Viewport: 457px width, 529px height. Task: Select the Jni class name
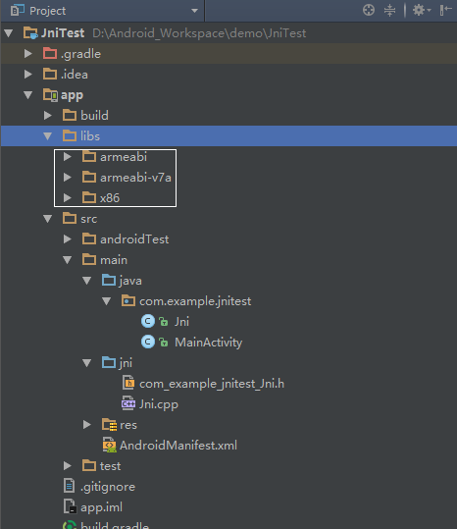181,322
